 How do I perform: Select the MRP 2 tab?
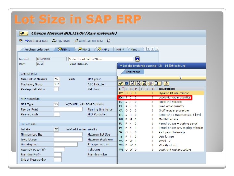click(x=84, y=50)
